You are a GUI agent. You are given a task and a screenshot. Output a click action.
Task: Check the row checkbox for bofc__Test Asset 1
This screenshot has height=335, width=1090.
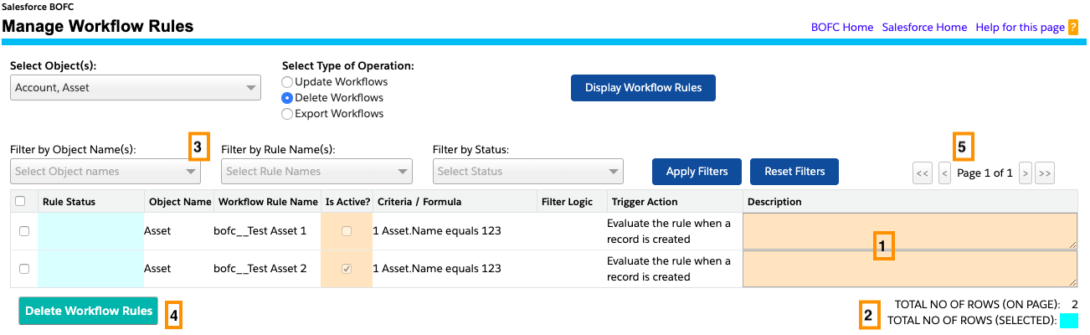pos(24,231)
